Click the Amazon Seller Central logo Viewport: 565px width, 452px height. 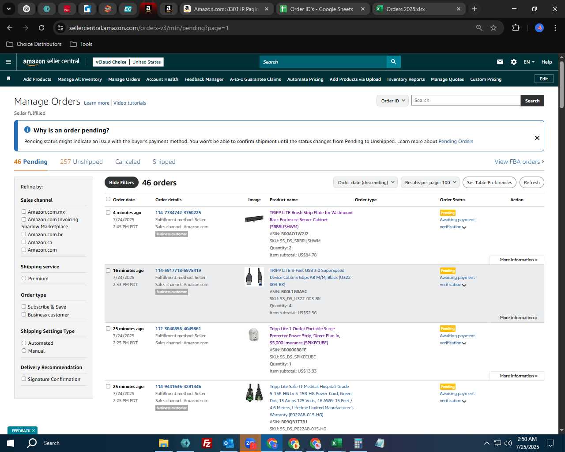pos(51,62)
